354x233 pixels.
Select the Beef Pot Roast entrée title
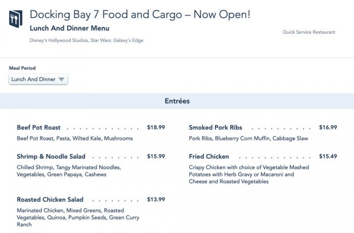38,128
